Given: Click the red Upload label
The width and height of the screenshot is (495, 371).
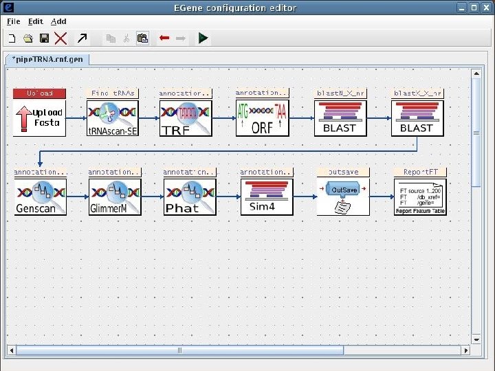Looking at the screenshot, I should 39,93.
